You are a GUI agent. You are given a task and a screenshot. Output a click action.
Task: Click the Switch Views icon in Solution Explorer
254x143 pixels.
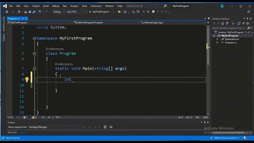[227, 23]
